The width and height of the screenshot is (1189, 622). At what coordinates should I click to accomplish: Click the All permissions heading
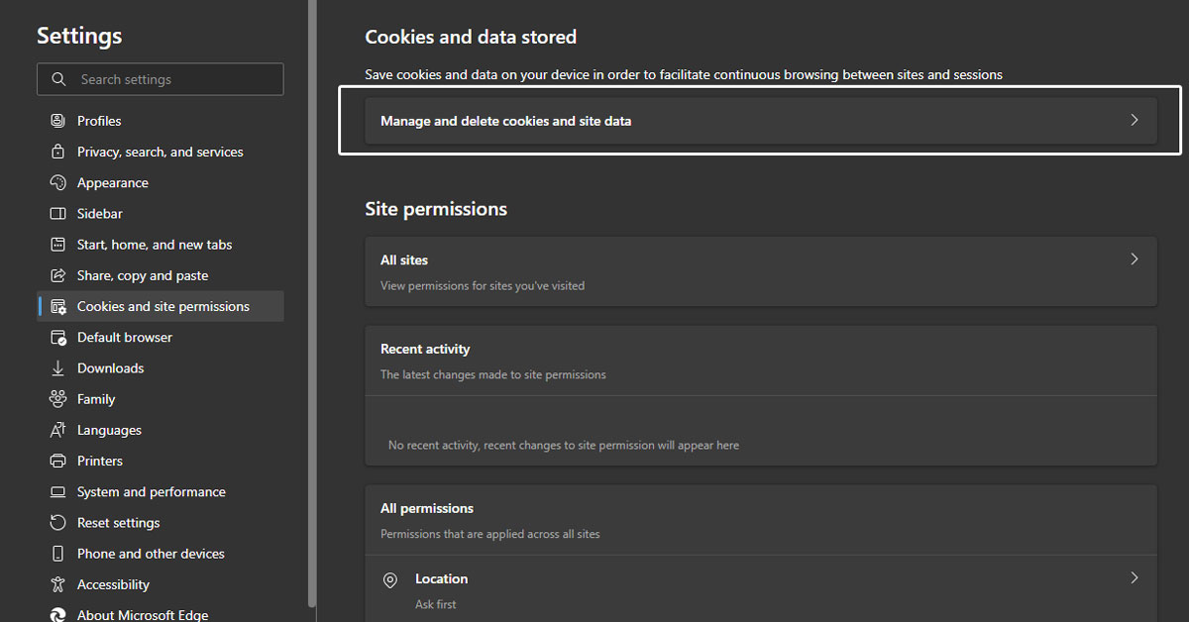tap(427, 508)
